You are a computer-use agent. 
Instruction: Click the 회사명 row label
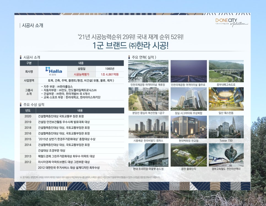click(x=29, y=72)
